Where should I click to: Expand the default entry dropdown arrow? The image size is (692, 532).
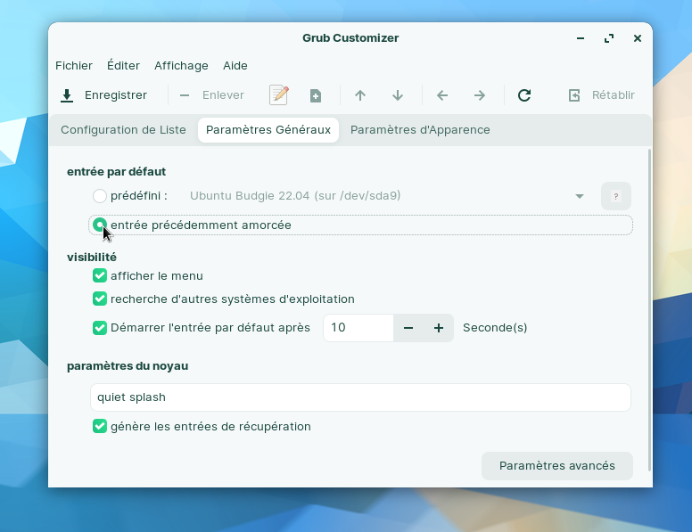tap(580, 196)
